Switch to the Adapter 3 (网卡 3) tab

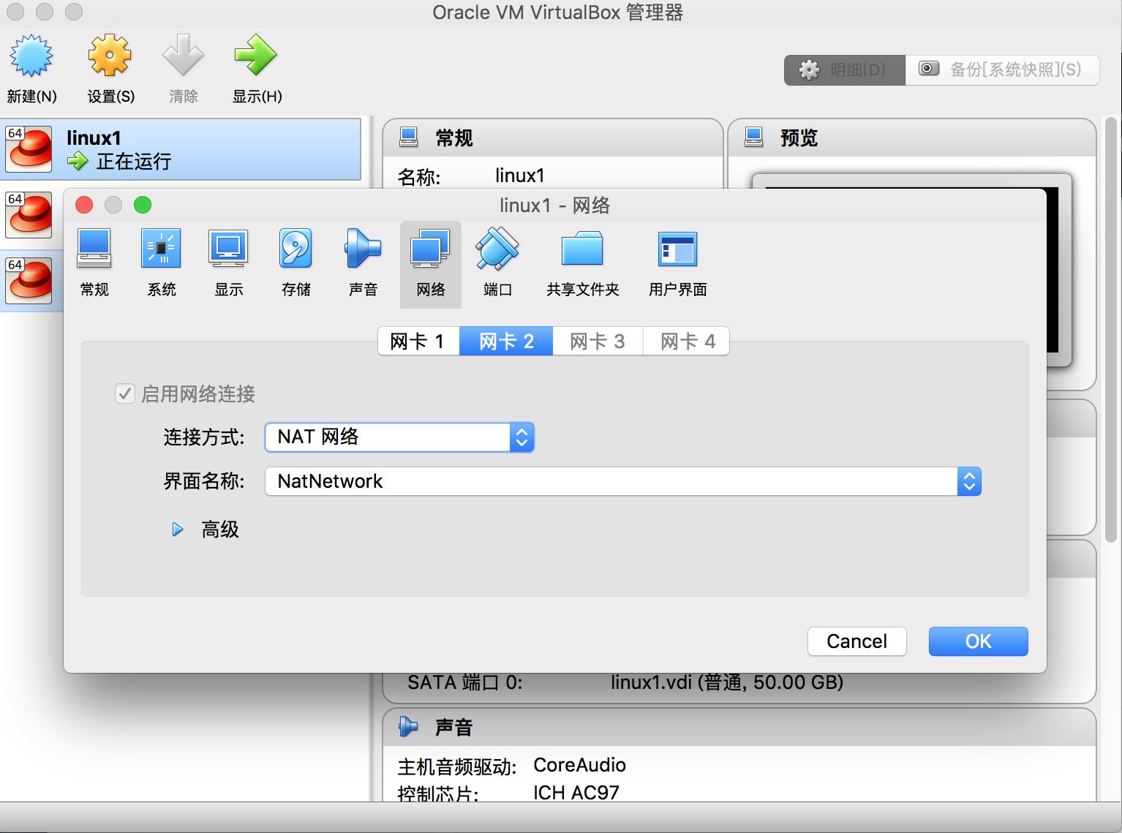(x=598, y=341)
